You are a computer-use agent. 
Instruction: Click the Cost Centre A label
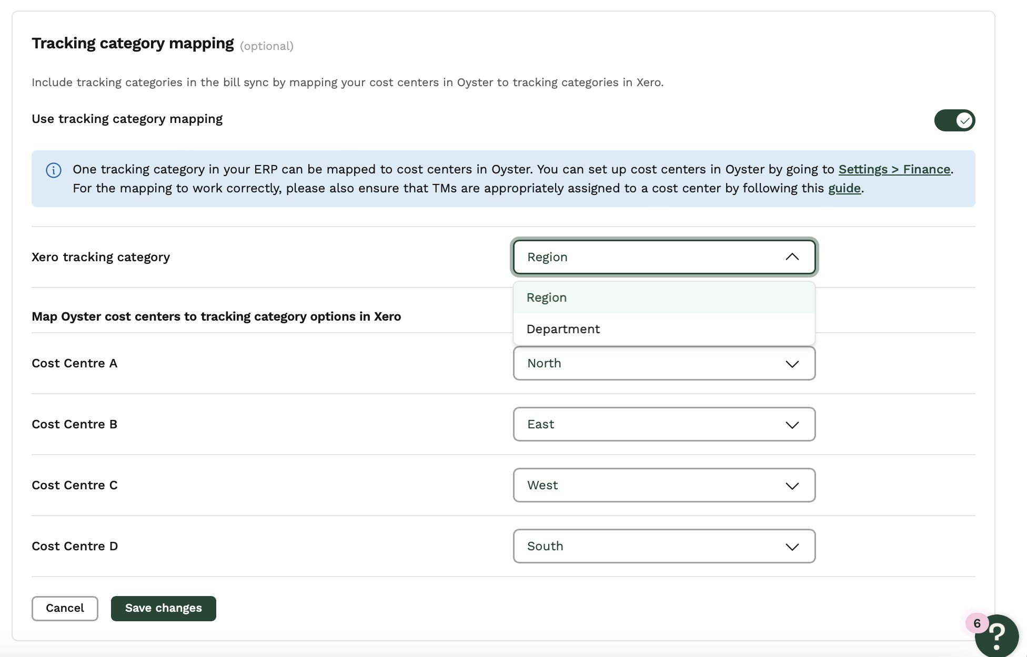74,363
